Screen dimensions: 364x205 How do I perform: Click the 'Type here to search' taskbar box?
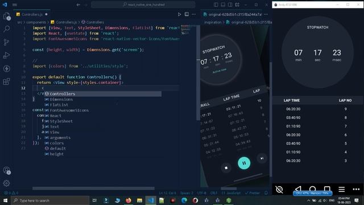[x=50, y=200]
